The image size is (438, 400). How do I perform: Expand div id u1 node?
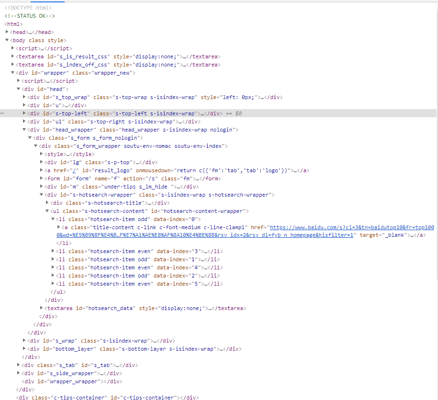pyautogui.click(x=24, y=121)
